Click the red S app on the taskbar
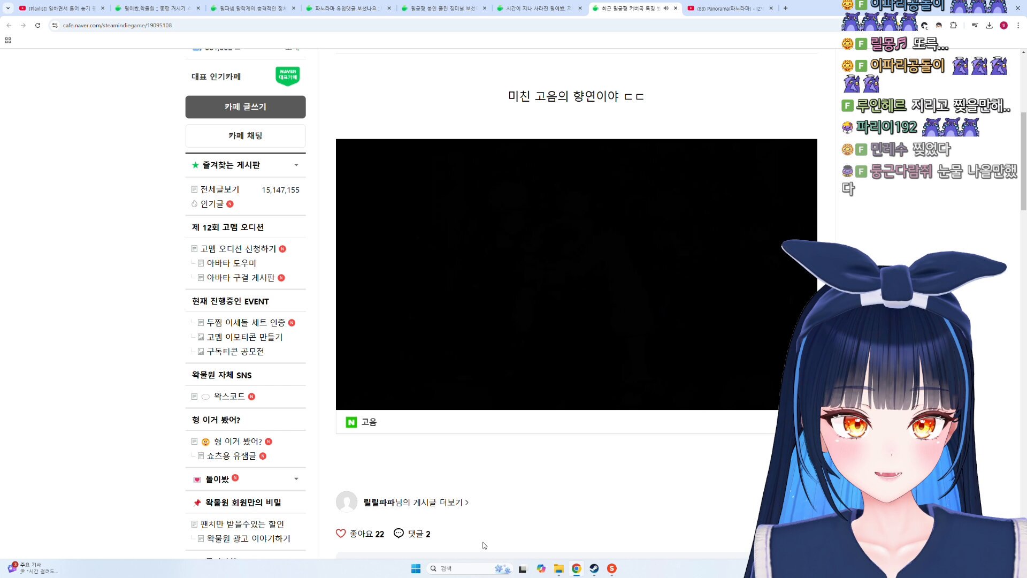Image resolution: width=1027 pixels, height=578 pixels. (x=612, y=568)
